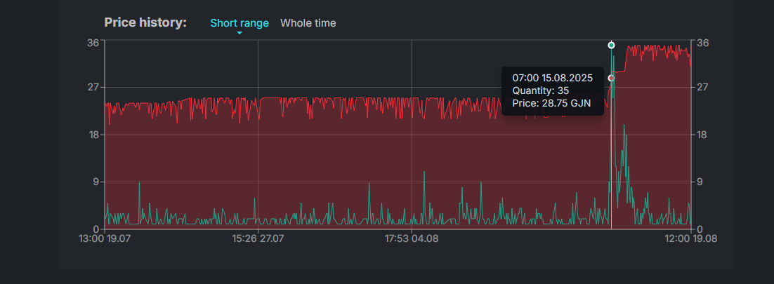Switch to the Short range tab
The image size is (774, 284).
pos(240,23)
